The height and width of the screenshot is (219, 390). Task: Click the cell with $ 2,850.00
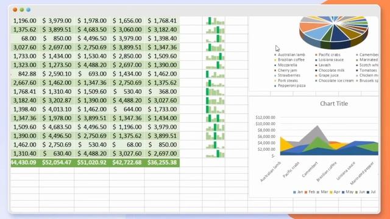pos(127,56)
